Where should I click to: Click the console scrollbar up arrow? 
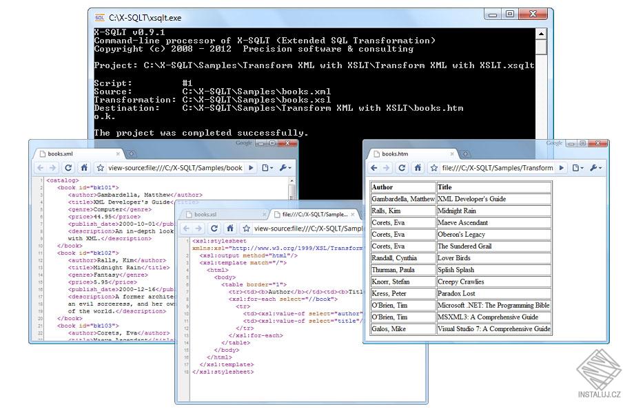pos(541,34)
